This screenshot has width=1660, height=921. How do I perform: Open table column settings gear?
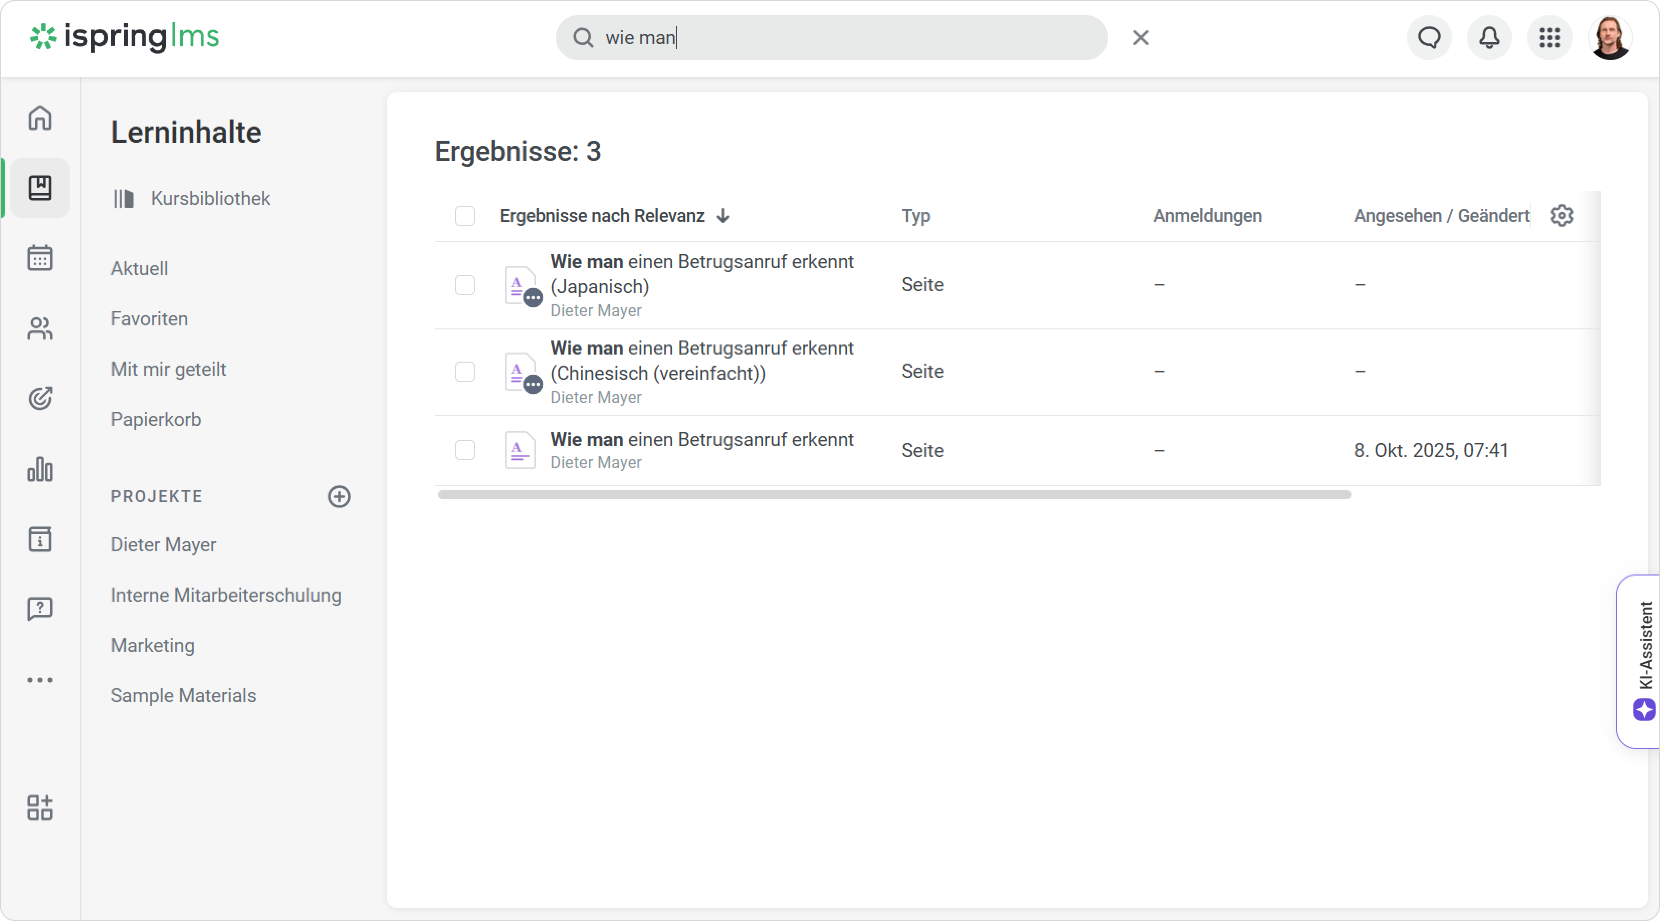pyautogui.click(x=1562, y=216)
